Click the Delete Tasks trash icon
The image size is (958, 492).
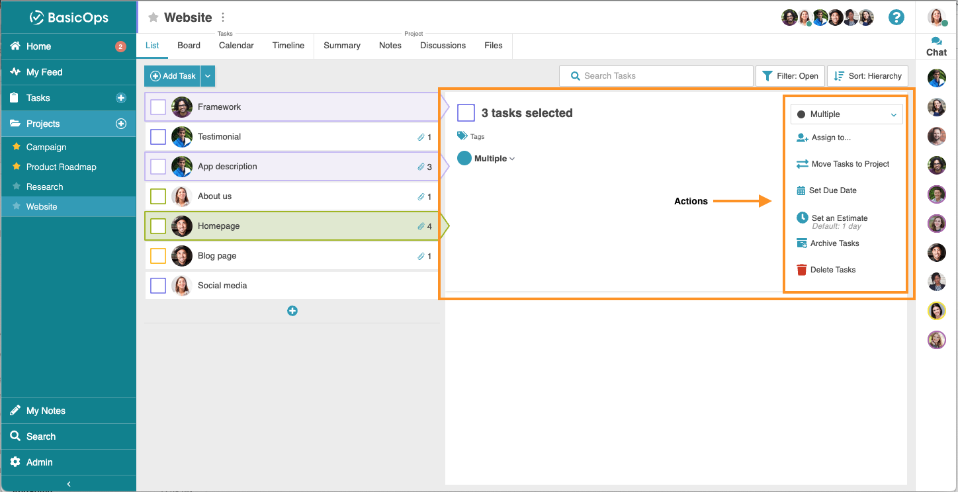coord(802,270)
